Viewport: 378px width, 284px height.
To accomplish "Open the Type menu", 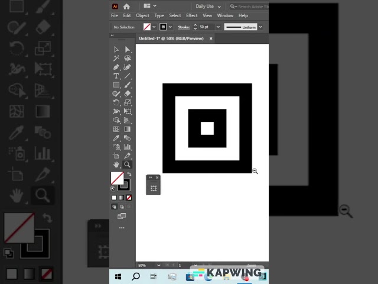I will (x=159, y=15).
